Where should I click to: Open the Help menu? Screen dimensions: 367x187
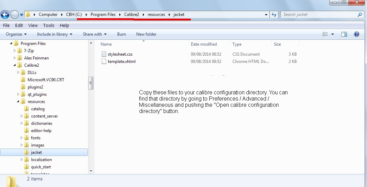(64, 26)
